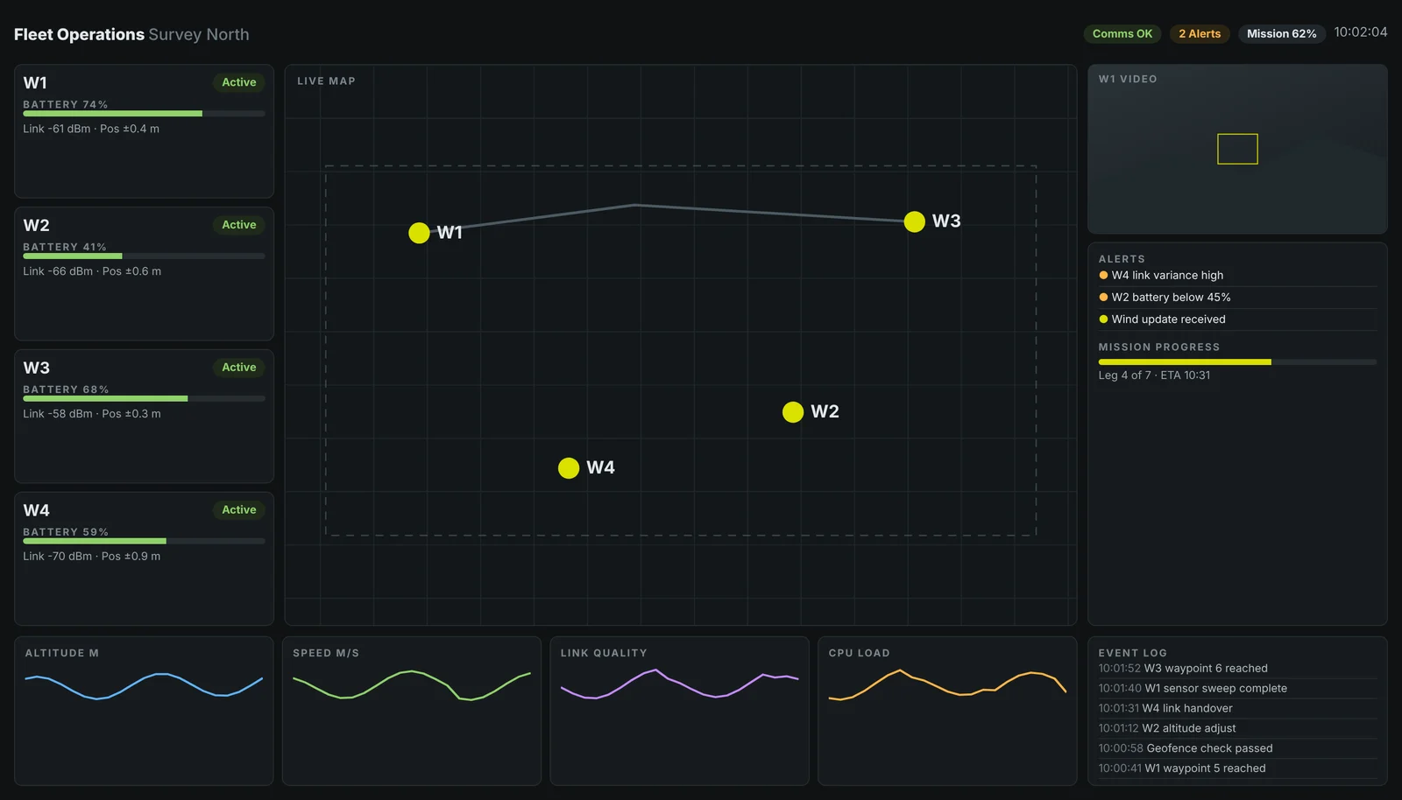The width and height of the screenshot is (1402, 800).
Task: Click the W1 battery 74% bar
Action: pyautogui.click(x=144, y=114)
